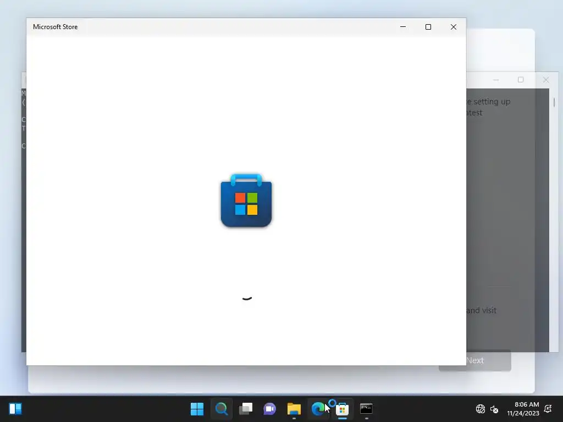The image size is (563, 422).
Task: Open Task View on the taskbar
Action: [246, 409]
